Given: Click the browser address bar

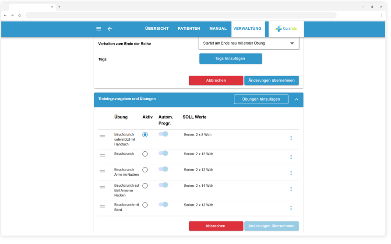Looking at the screenshot, I should tap(181, 15).
